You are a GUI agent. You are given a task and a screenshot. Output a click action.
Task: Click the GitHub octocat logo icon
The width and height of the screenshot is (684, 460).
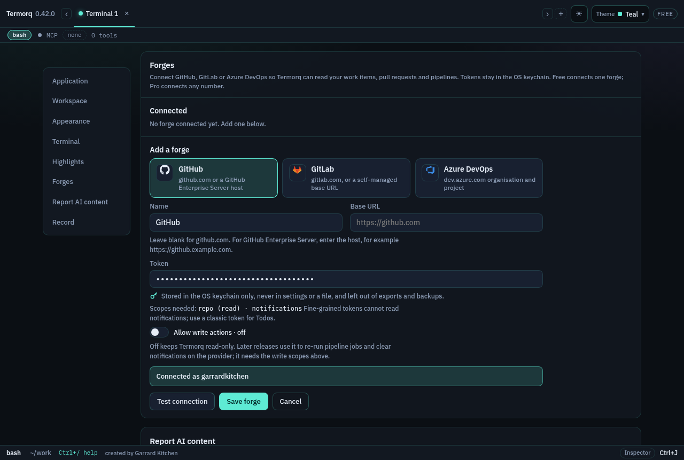[165, 170]
